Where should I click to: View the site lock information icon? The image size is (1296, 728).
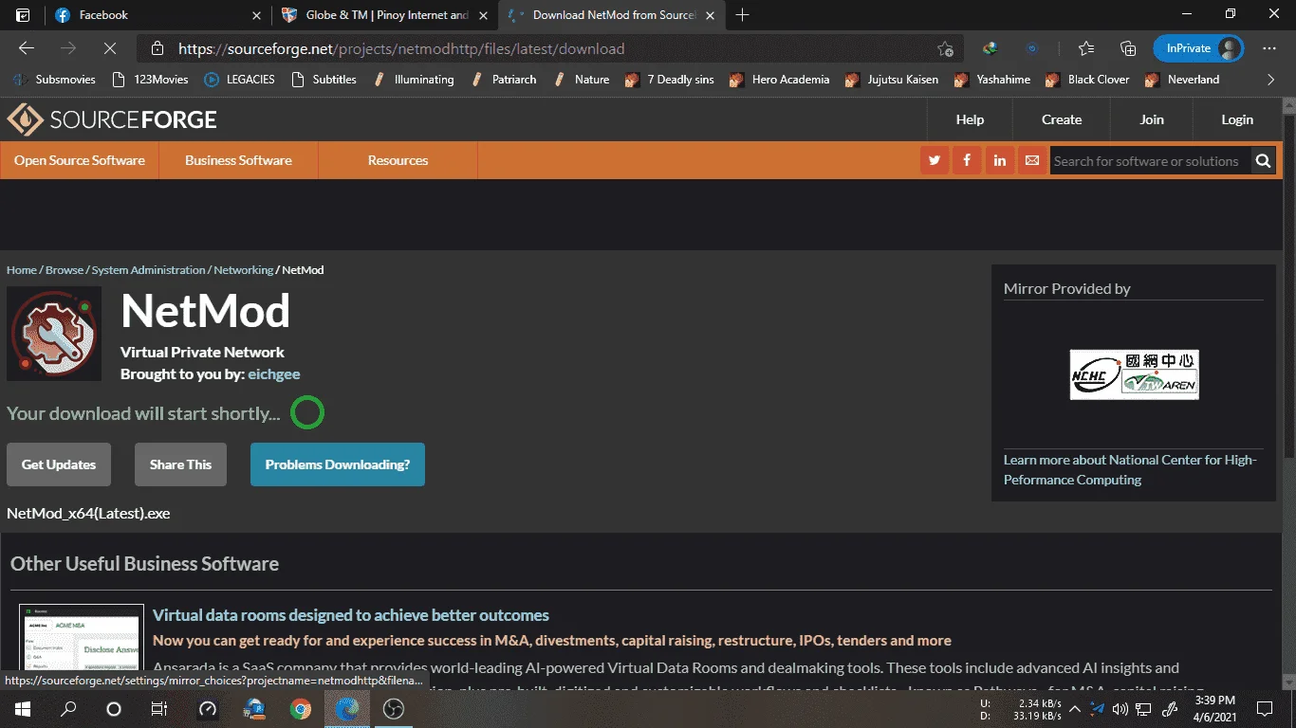pos(158,48)
